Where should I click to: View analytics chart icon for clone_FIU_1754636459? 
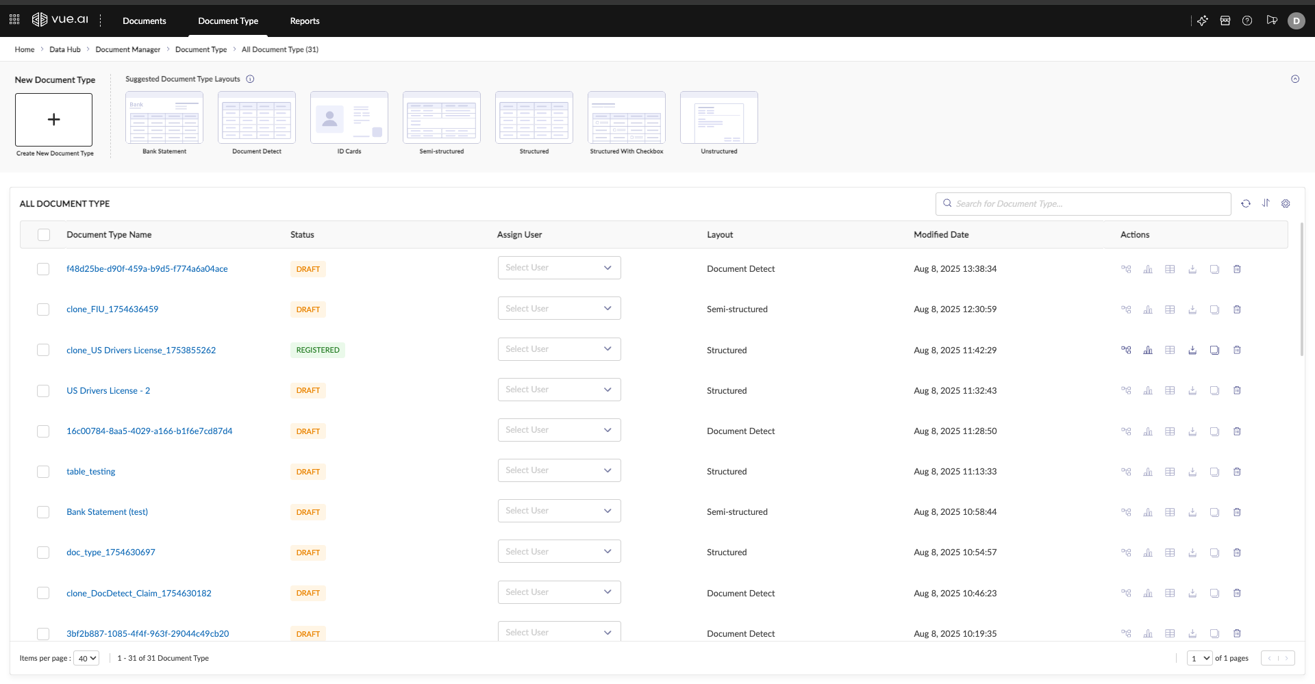click(1149, 309)
